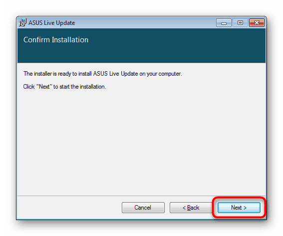Cancel the ASUS Live Update installation
The height and width of the screenshot is (236, 283).
(x=143, y=208)
